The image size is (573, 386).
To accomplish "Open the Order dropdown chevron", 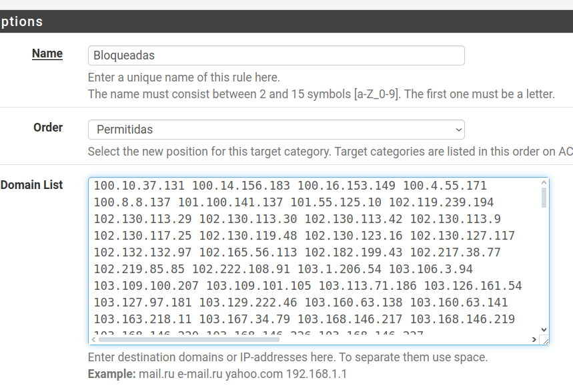I will click(x=458, y=129).
